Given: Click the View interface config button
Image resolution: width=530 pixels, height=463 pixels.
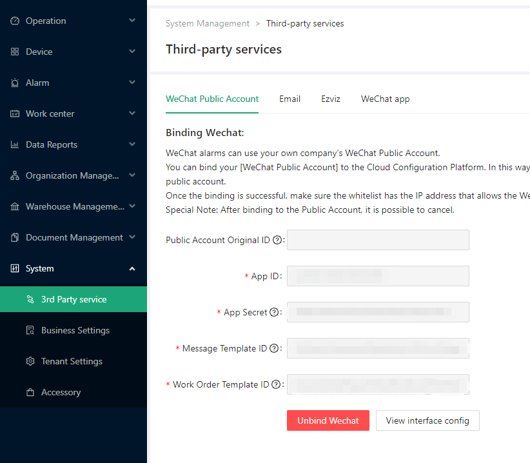Looking at the screenshot, I should coord(427,420).
